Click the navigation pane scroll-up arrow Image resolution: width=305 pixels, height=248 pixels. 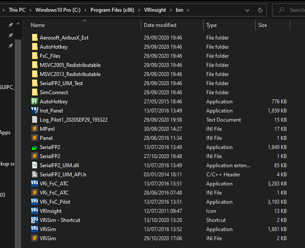coord(18,24)
